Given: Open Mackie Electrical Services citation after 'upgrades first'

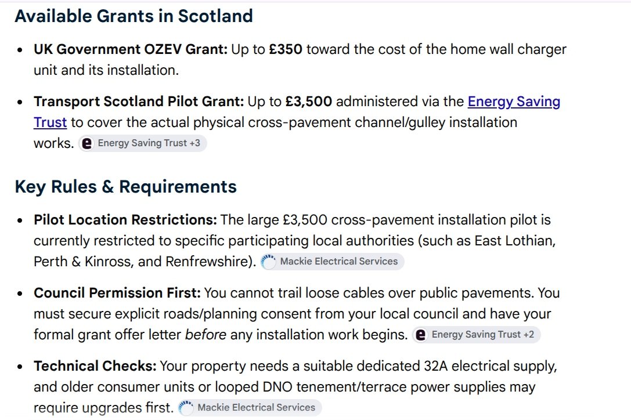Looking at the screenshot, I should click(x=250, y=408).
